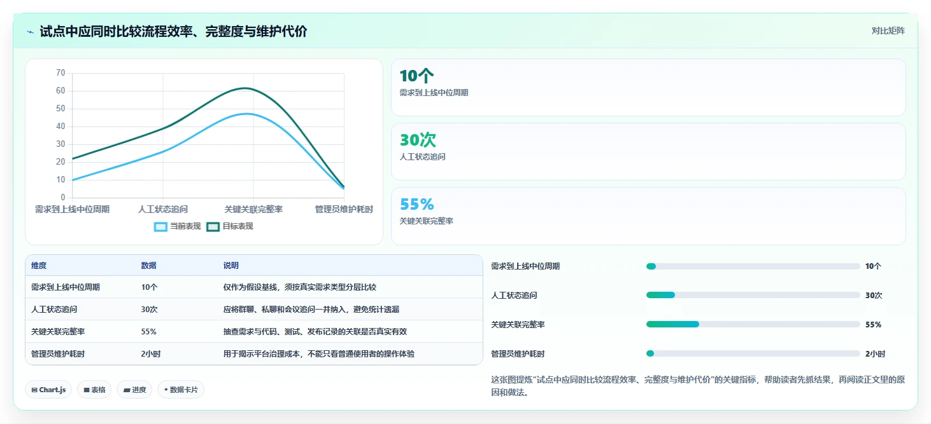Screen dimensions: 931x424
Task: Click the title 试点中应同时比较流程效率
Action: click(173, 32)
